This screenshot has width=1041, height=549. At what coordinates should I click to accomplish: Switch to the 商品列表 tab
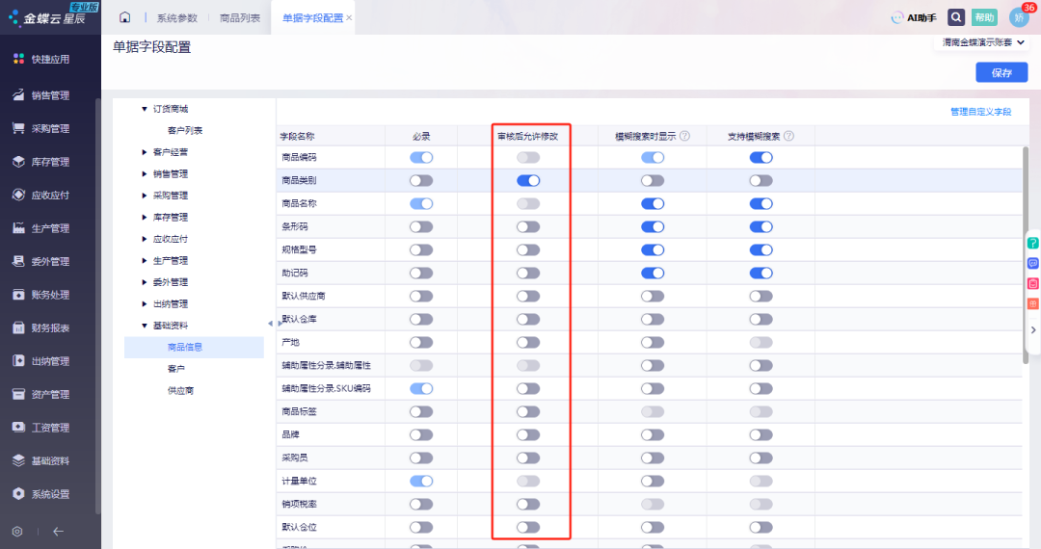(240, 18)
